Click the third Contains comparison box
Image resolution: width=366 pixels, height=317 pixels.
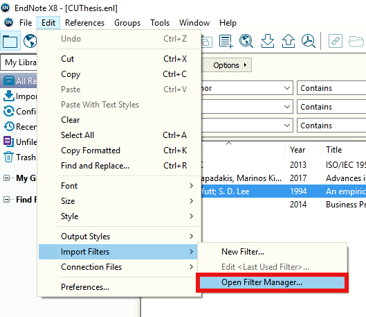pos(331,126)
